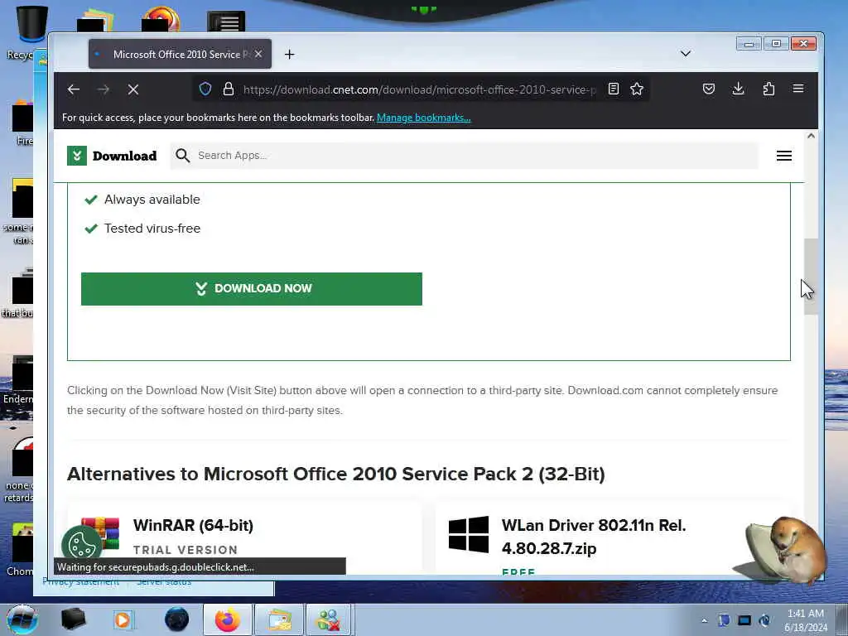Open the Windows Start orb

(22, 619)
